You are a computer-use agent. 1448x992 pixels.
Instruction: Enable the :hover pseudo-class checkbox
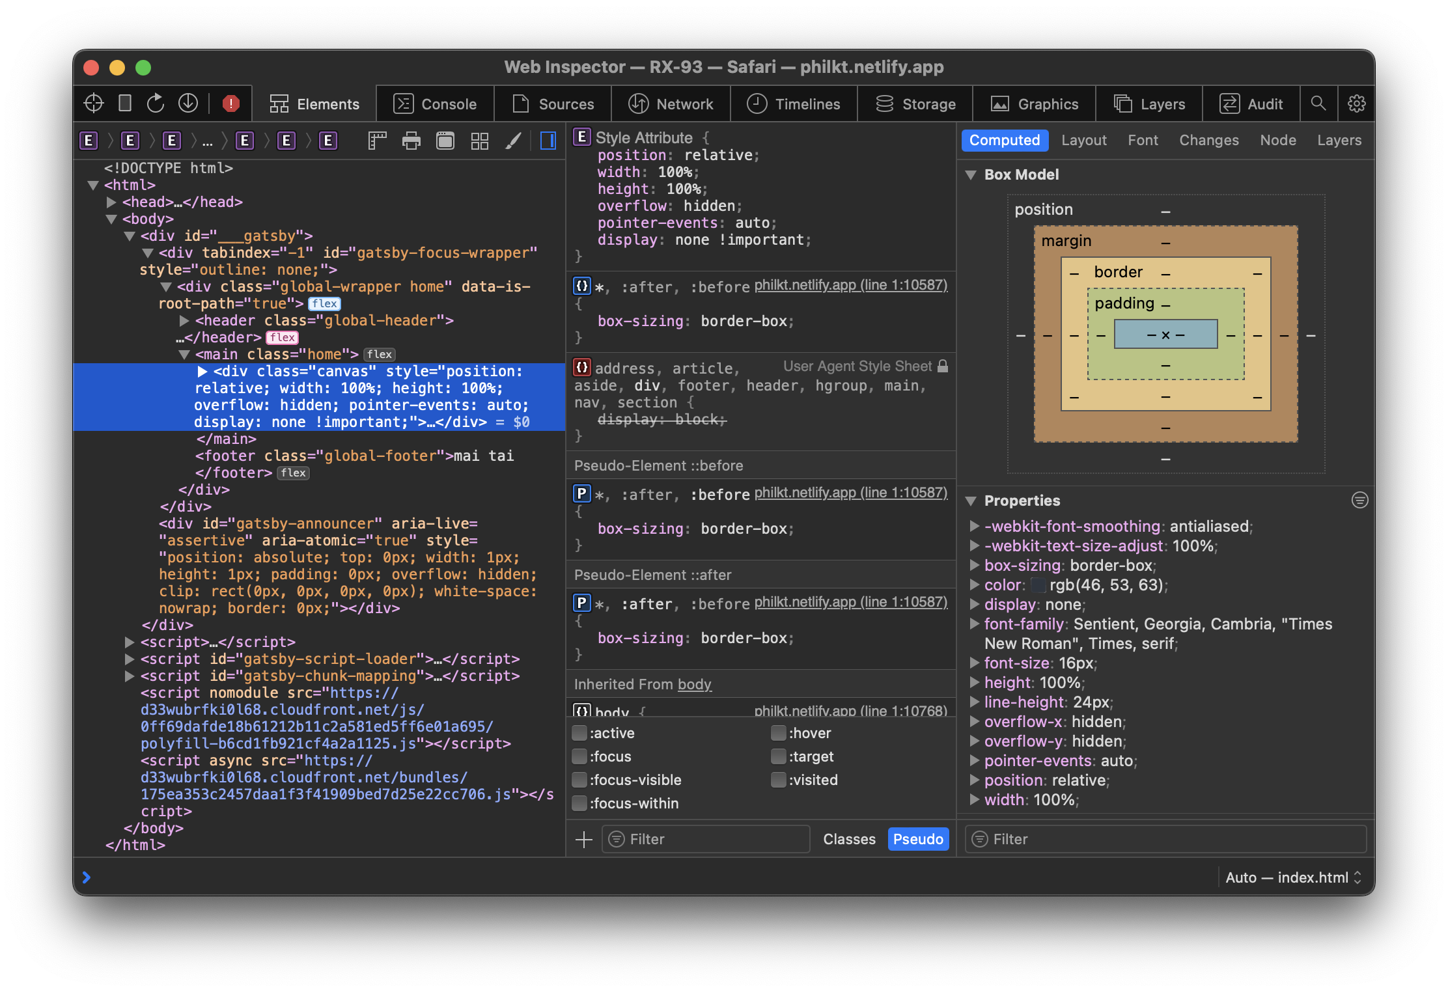pos(778,734)
